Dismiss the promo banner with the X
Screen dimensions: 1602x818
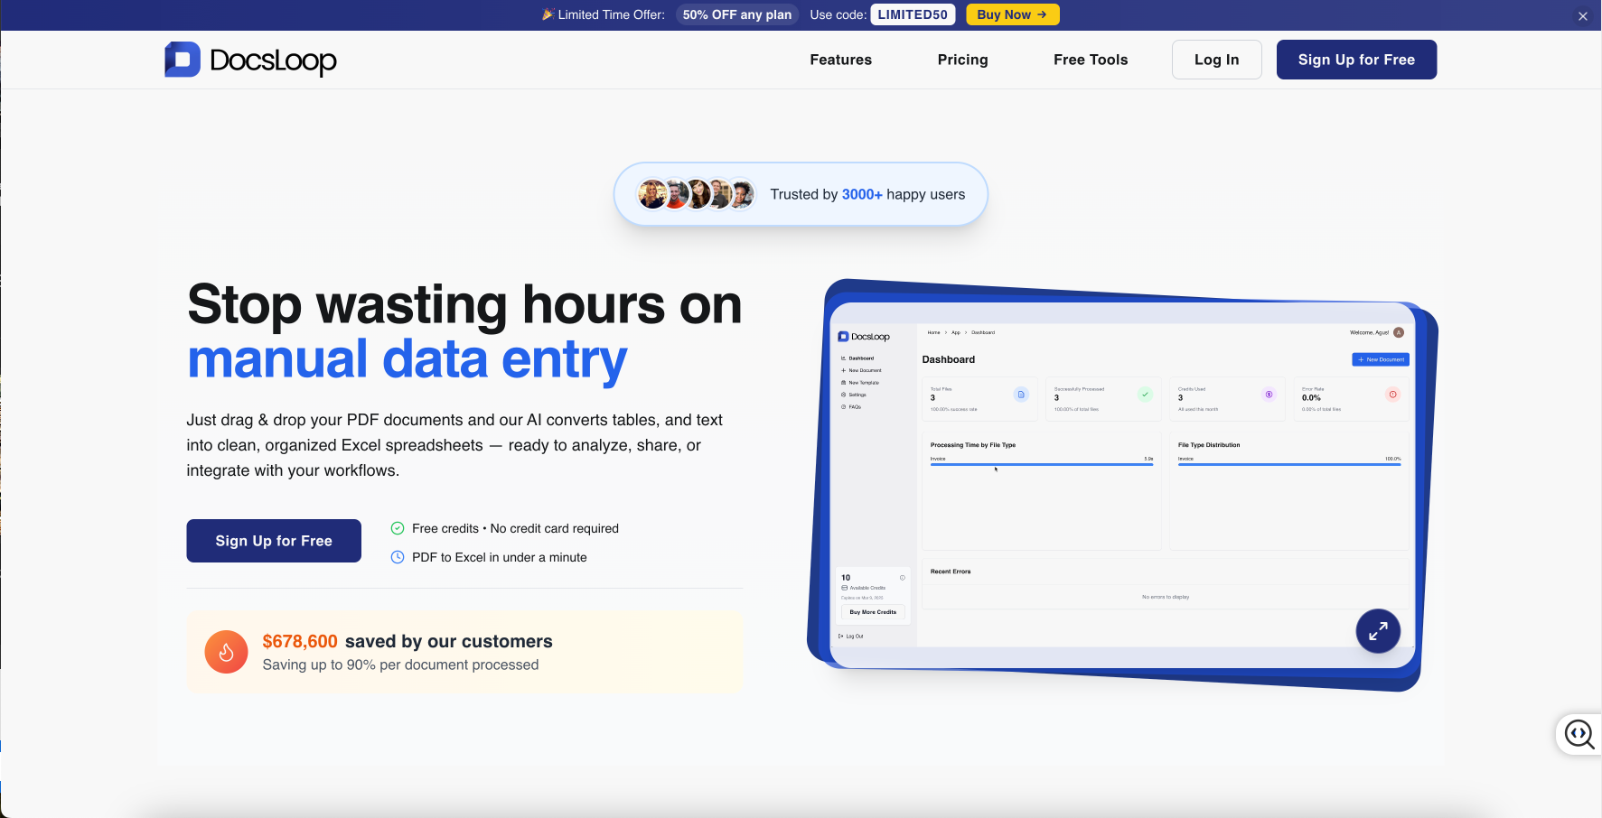tap(1582, 15)
